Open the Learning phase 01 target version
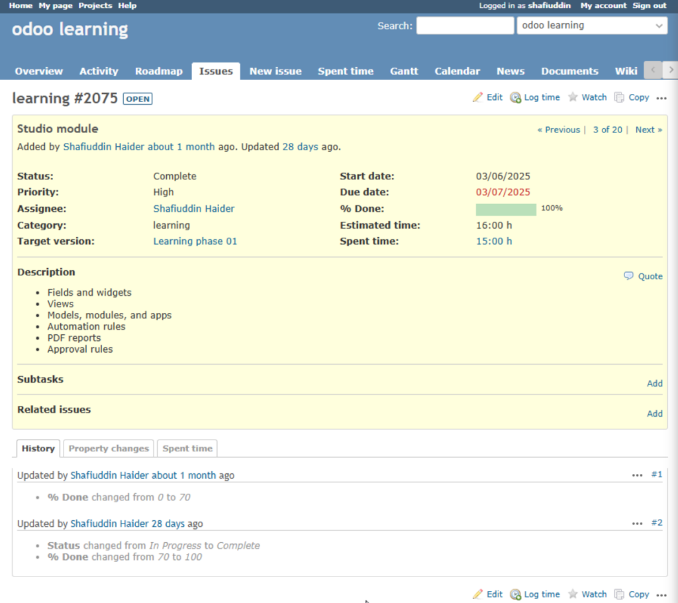The width and height of the screenshot is (678, 603). (195, 241)
